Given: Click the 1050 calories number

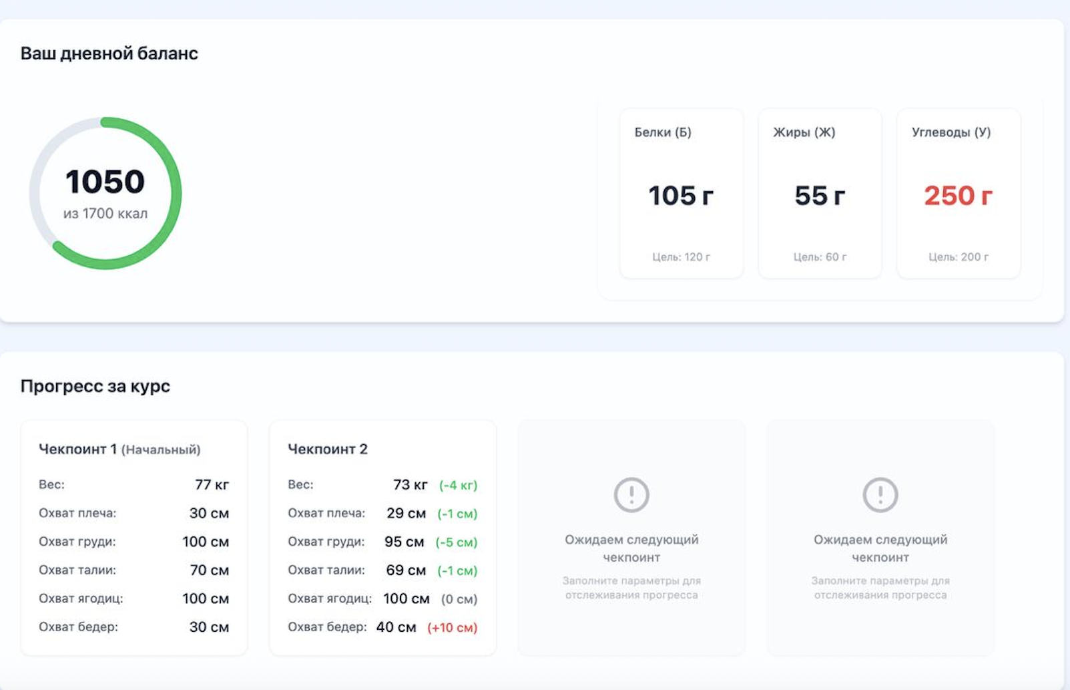Looking at the screenshot, I should pyautogui.click(x=105, y=182).
